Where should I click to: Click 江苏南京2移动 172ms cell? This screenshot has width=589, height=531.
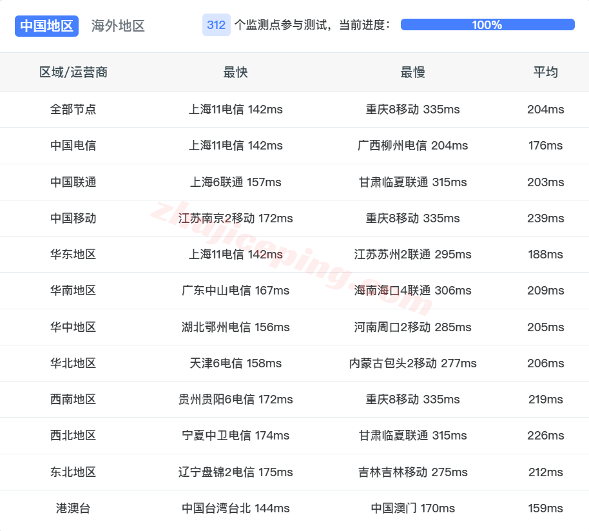coord(235,218)
